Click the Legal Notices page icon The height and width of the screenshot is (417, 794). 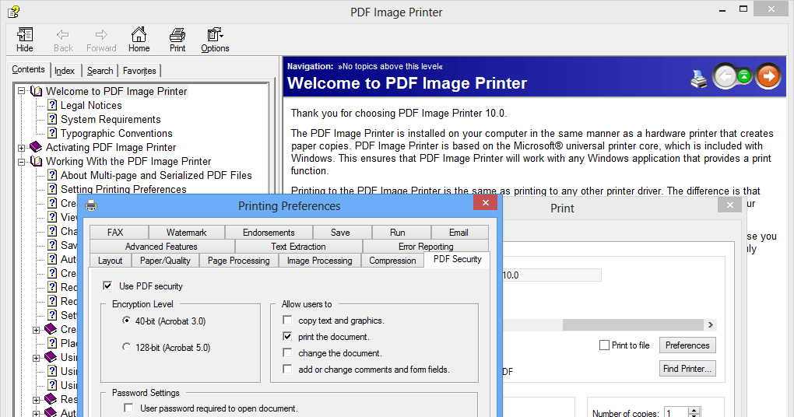(52, 105)
